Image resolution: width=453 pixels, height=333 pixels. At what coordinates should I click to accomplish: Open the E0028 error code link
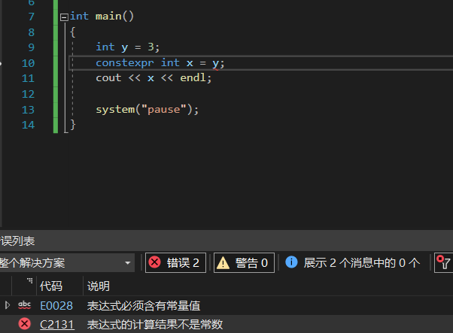coord(56,305)
